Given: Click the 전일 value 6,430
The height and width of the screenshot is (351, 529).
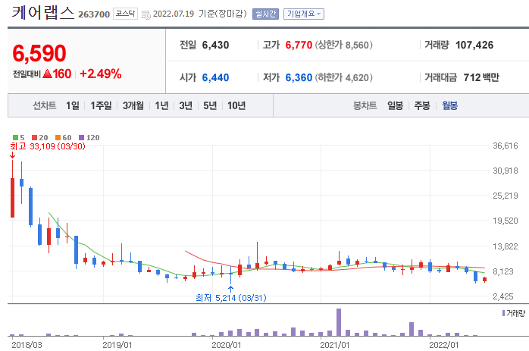Looking at the screenshot, I should [215, 45].
